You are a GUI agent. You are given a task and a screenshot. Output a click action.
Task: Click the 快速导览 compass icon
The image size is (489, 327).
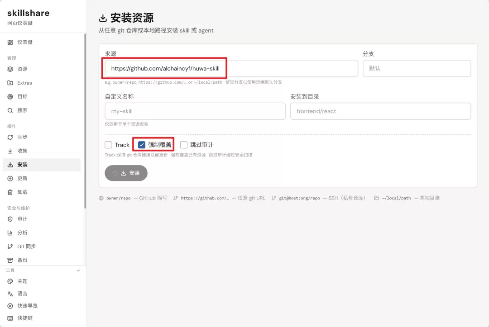[x=10, y=306]
